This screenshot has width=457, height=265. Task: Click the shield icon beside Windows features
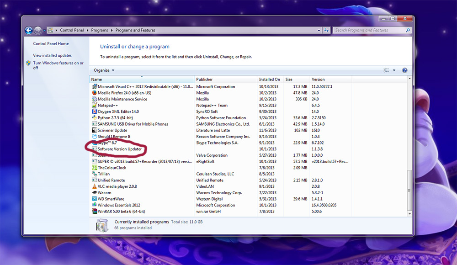(x=28, y=63)
